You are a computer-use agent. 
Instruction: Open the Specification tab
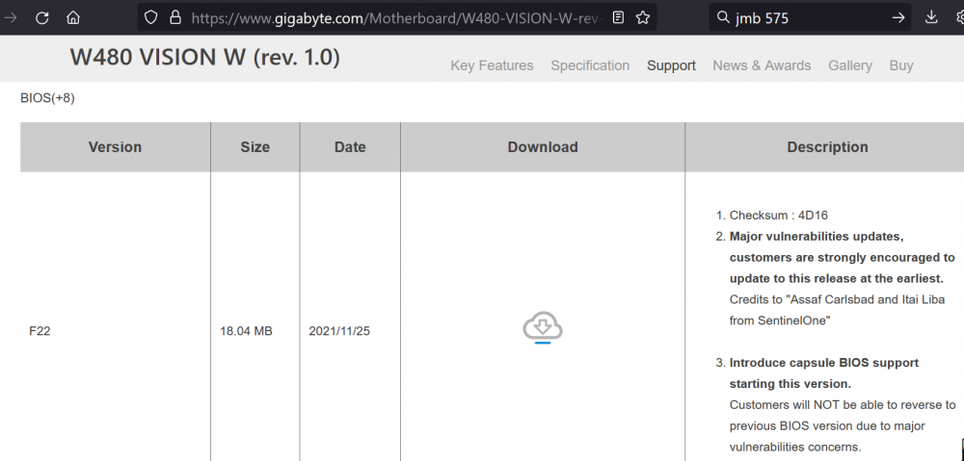click(590, 65)
